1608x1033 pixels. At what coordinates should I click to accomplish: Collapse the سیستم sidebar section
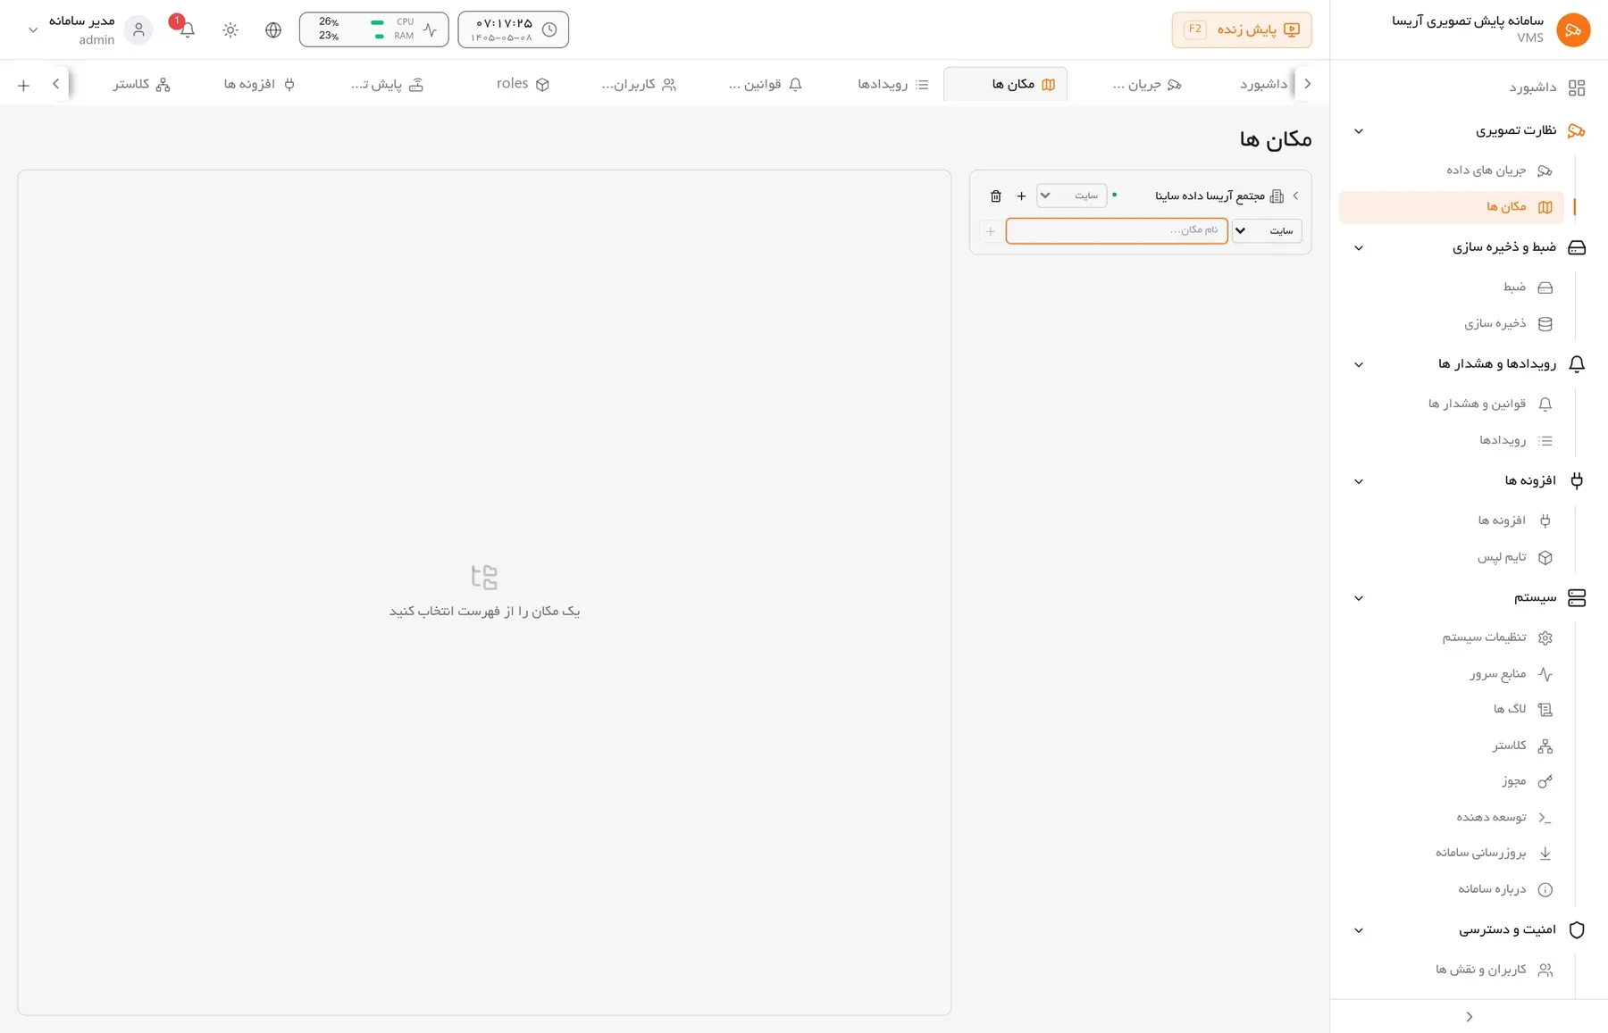(1359, 598)
